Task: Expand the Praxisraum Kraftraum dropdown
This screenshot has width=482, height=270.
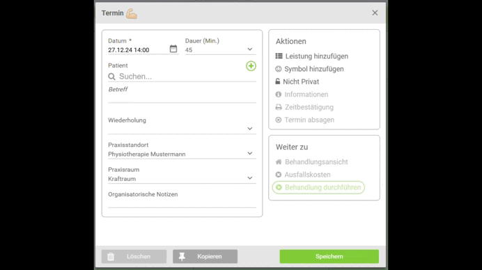Action: tap(182, 178)
